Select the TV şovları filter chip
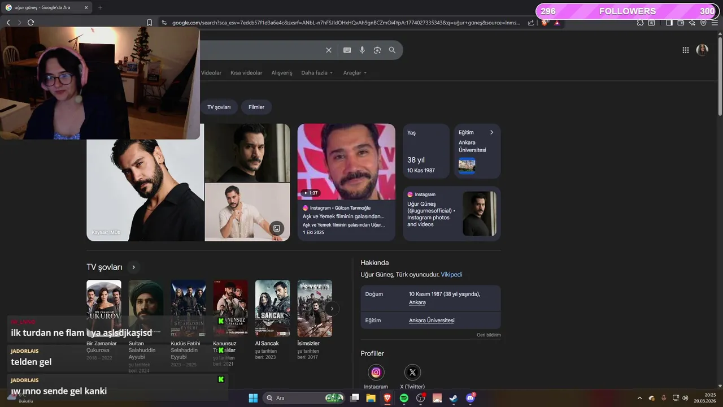Screen dimensions: 723x407 [x=219, y=107]
